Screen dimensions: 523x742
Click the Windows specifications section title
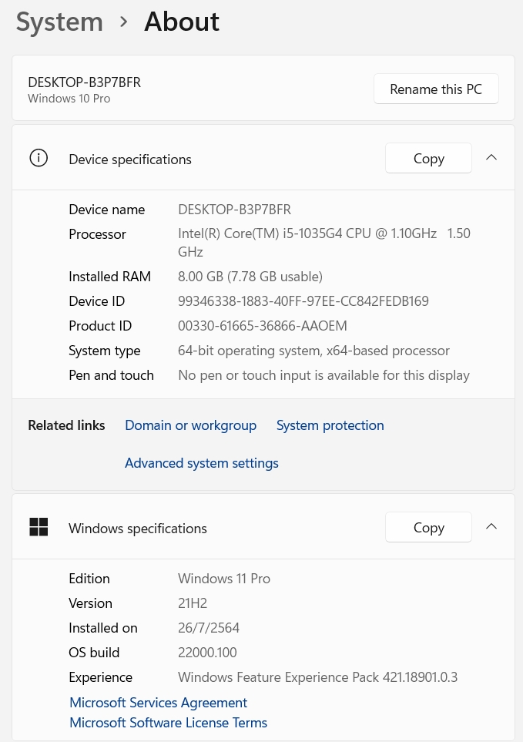pyautogui.click(x=138, y=529)
